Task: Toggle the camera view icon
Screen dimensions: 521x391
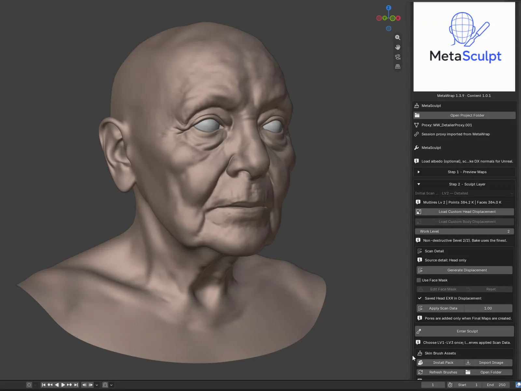Action: [x=398, y=57]
